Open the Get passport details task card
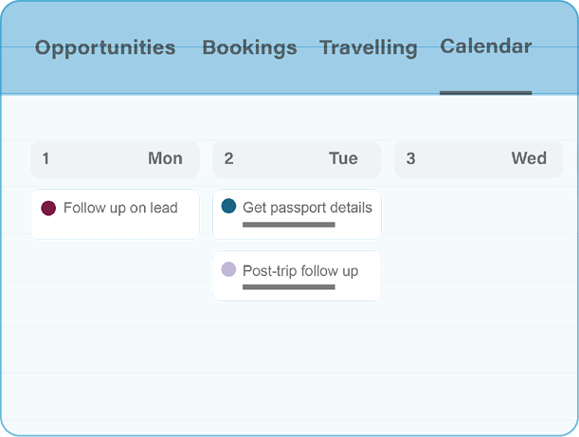Viewport: 579px width, 437px height. 297,214
